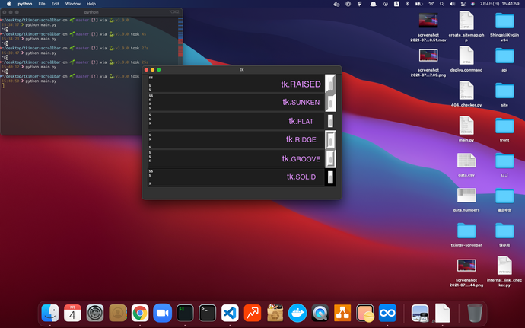Screen dimensions: 525x328
Task: Open Visual Studio Code in dock
Action: pyautogui.click(x=230, y=312)
